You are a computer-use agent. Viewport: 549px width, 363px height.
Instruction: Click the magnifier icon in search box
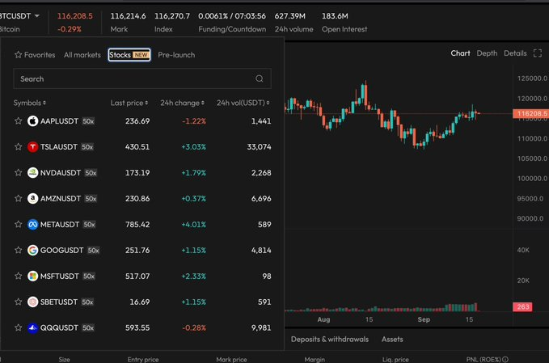click(x=259, y=78)
